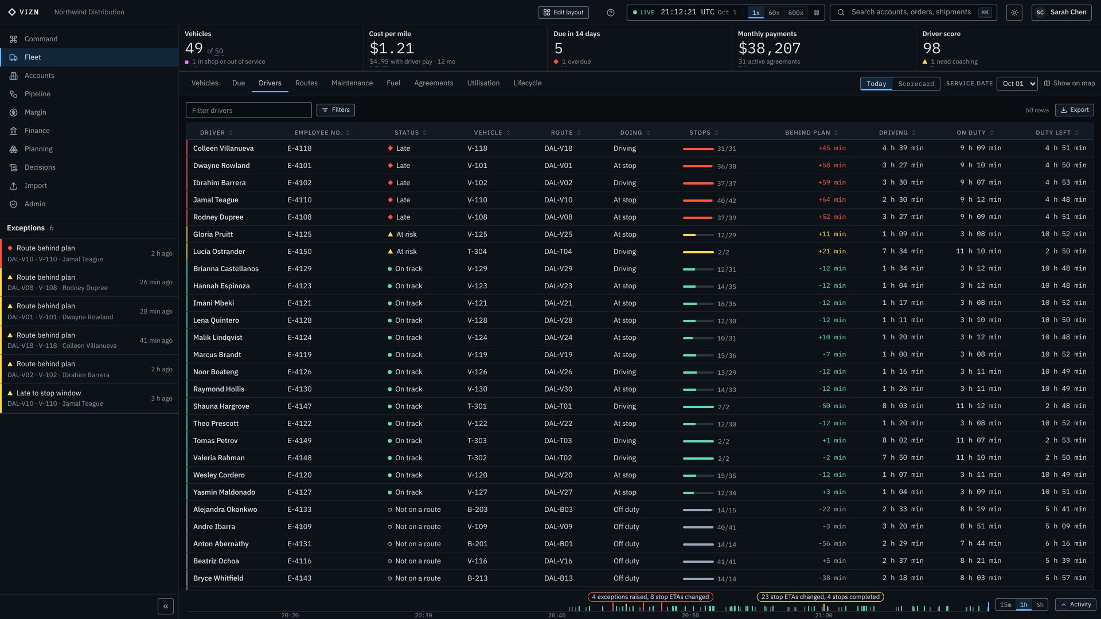Set playback speed to 60x
The image size is (1101, 619).
point(774,13)
